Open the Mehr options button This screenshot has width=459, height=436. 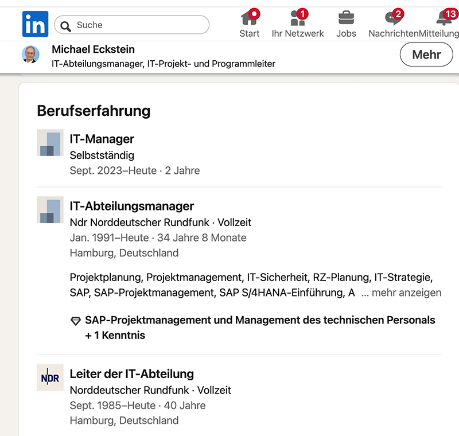pos(426,54)
